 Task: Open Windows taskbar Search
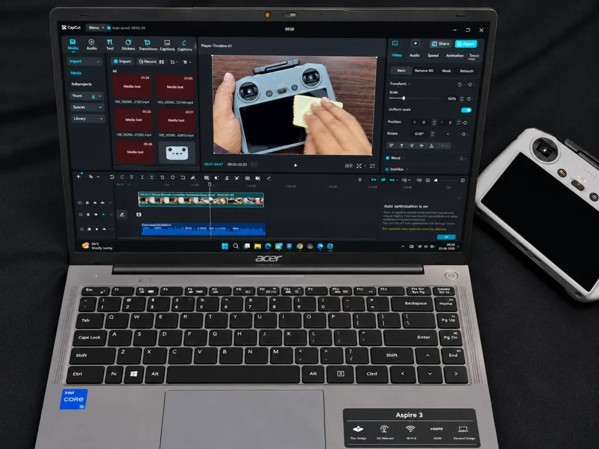pos(236,246)
